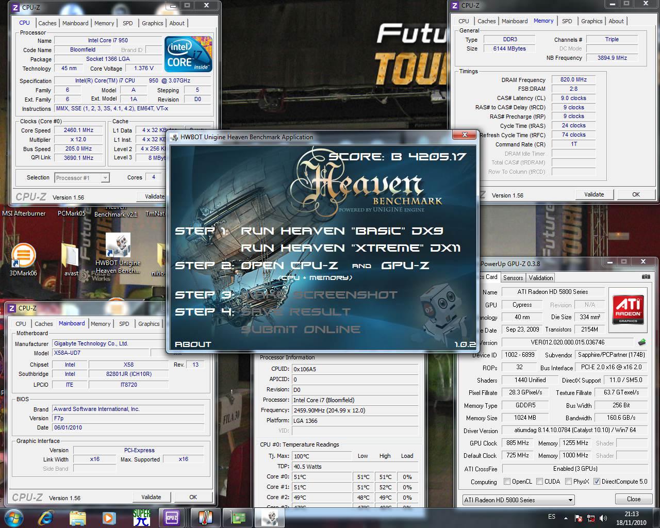The image size is (660, 528).
Task: Click SUBMIT ONLINE in the Heaven app
Action: pos(301,329)
